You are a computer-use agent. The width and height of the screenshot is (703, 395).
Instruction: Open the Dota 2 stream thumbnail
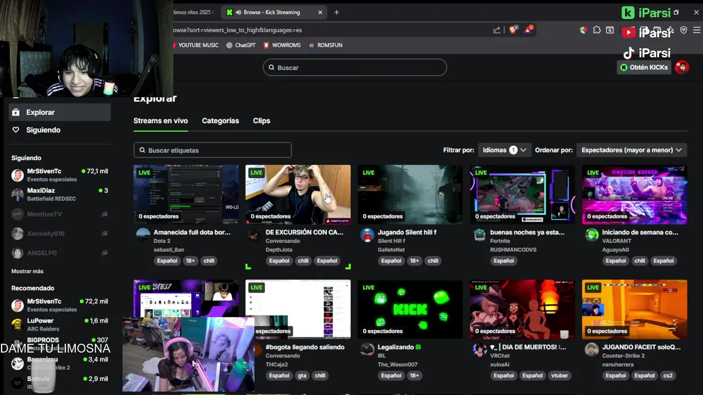tap(186, 194)
